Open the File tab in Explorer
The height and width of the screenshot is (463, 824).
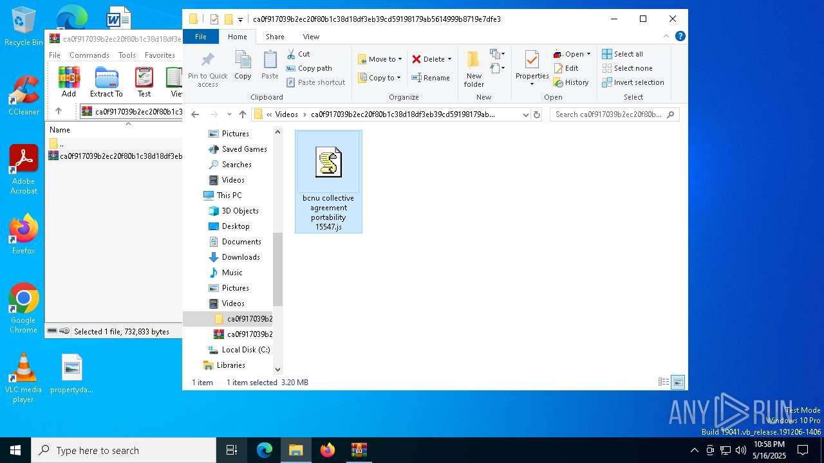(x=201, y=37)
